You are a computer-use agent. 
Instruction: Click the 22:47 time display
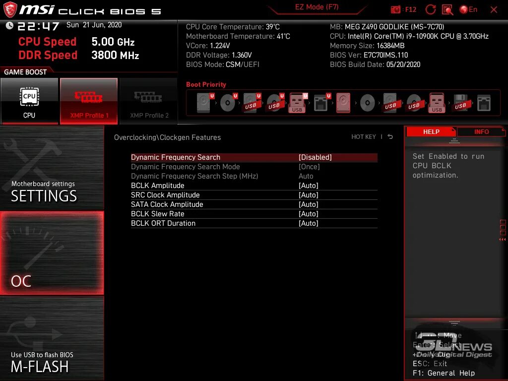38,26
